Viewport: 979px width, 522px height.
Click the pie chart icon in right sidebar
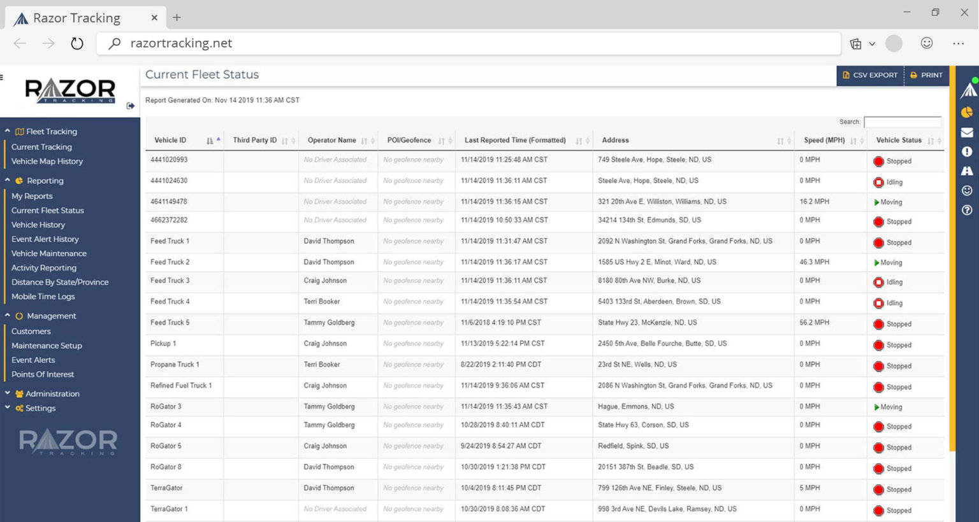[967, 113]
